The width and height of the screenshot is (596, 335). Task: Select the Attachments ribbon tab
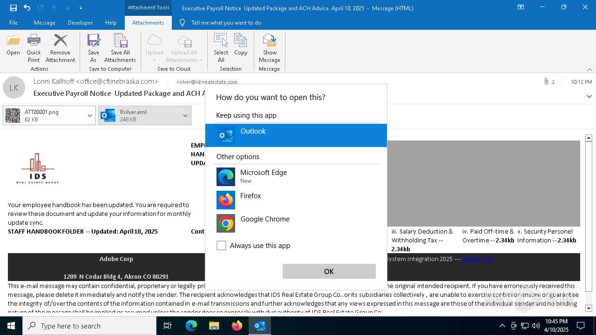point(148,23)
